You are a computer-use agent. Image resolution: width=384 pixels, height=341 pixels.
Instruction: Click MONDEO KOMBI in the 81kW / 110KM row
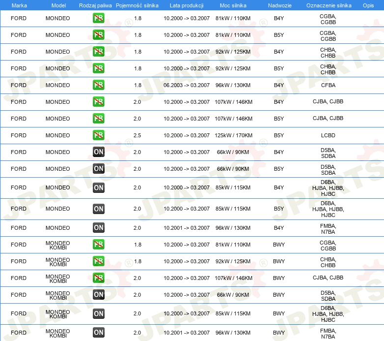pyautogui.click(x=58, y=246)
